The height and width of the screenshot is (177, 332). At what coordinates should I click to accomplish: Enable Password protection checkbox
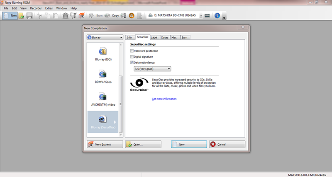[x=132, y=51]
